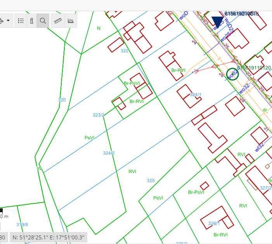The height and width of the screenshot is (244, 272).
Task: Open the layer list panel
Action: pyautogui.click(x=21, y=21)
